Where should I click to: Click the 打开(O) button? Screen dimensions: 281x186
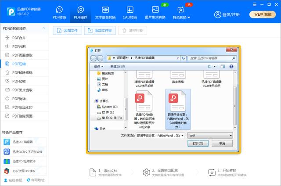pos(198,143)
